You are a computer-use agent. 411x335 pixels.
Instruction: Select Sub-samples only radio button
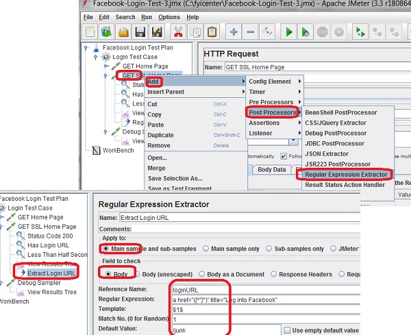coord(269,249)
